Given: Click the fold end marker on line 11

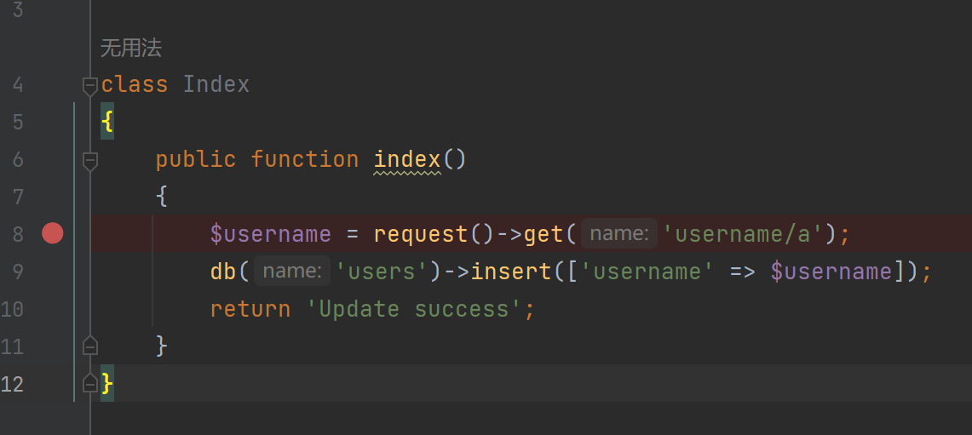Looking at the screenshot, I should click(x=89, y=346).
